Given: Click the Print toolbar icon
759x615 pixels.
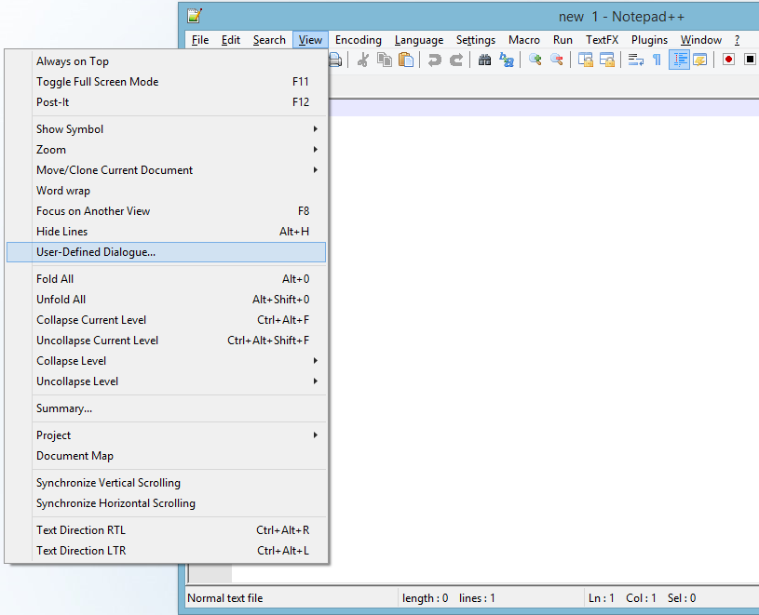Looking at the screenshot, I should coord(335,59).
